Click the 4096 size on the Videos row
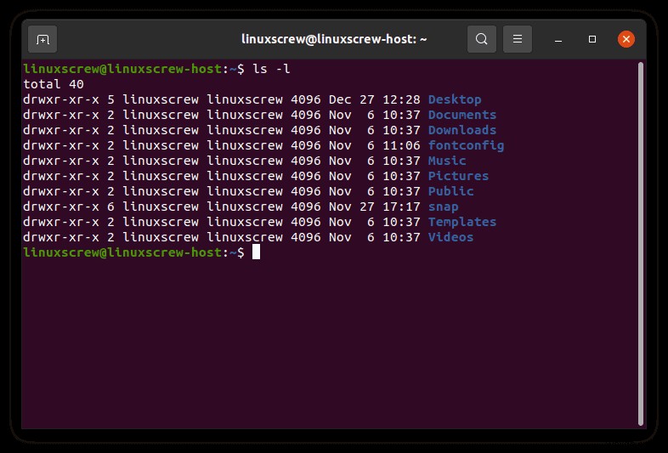 (306, 238)
